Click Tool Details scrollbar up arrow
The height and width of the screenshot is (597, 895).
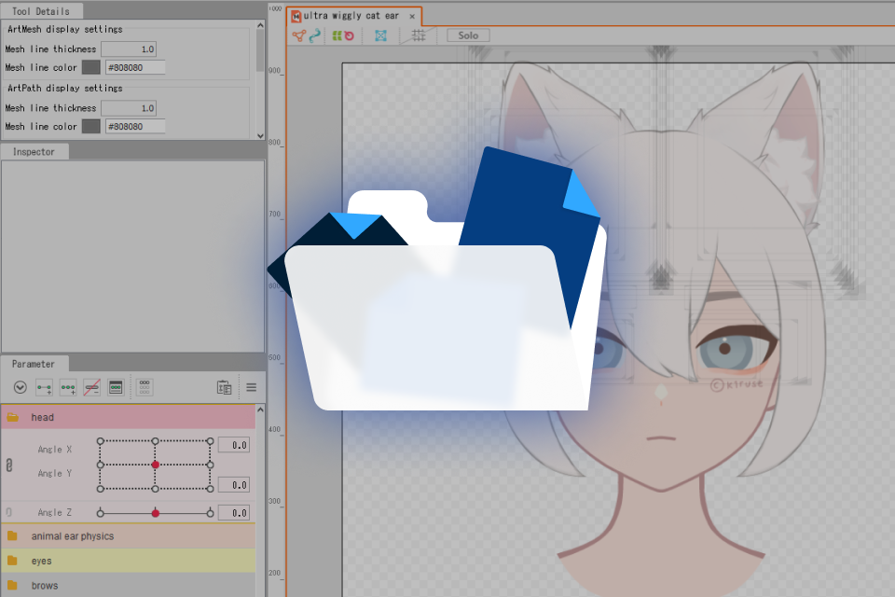[260, 25]
